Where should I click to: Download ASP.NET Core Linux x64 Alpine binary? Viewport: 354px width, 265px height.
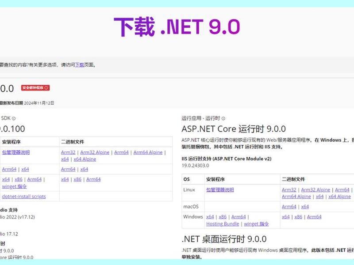[339, 197]
